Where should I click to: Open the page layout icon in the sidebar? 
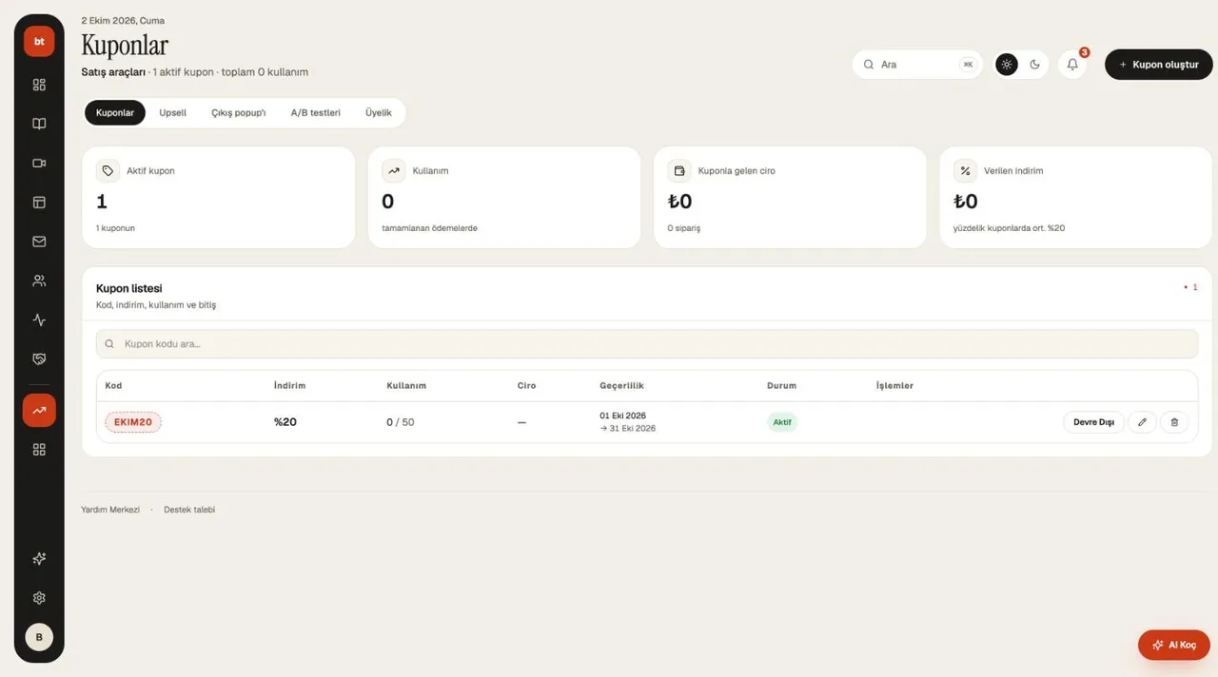click(x=39, y=202)
